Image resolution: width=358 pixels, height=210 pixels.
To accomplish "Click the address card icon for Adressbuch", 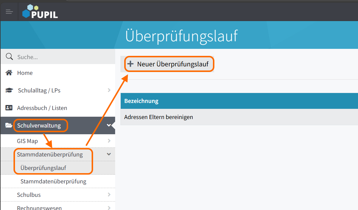I will pos(9,108).
